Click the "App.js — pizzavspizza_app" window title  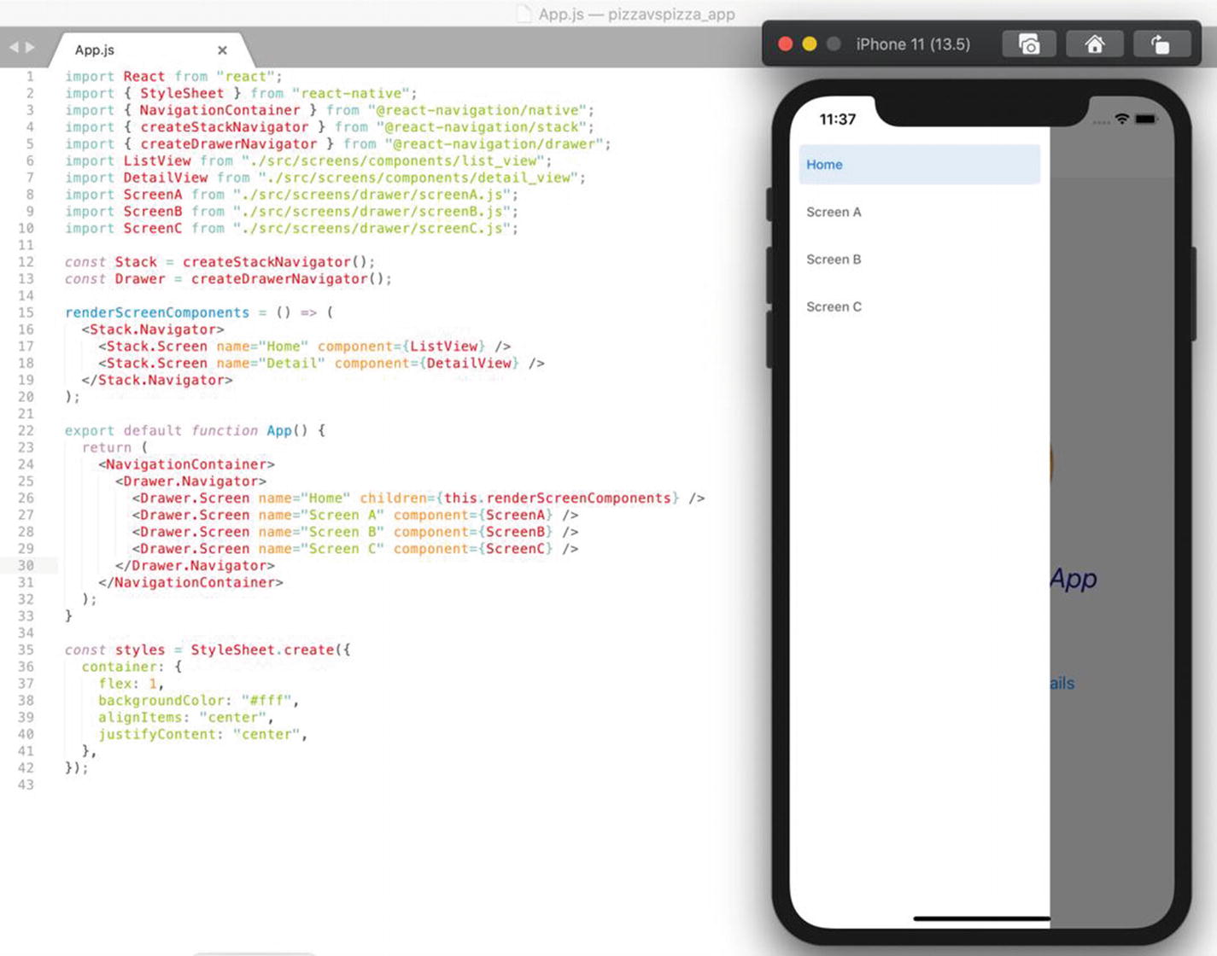(x=636, y=14)
